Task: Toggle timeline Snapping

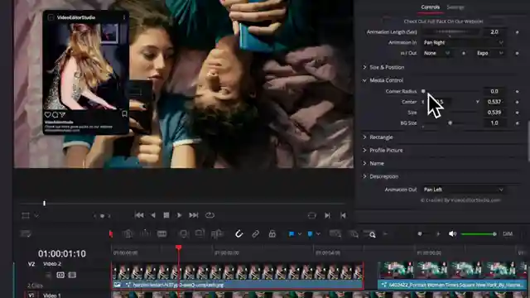Action: 239,233
